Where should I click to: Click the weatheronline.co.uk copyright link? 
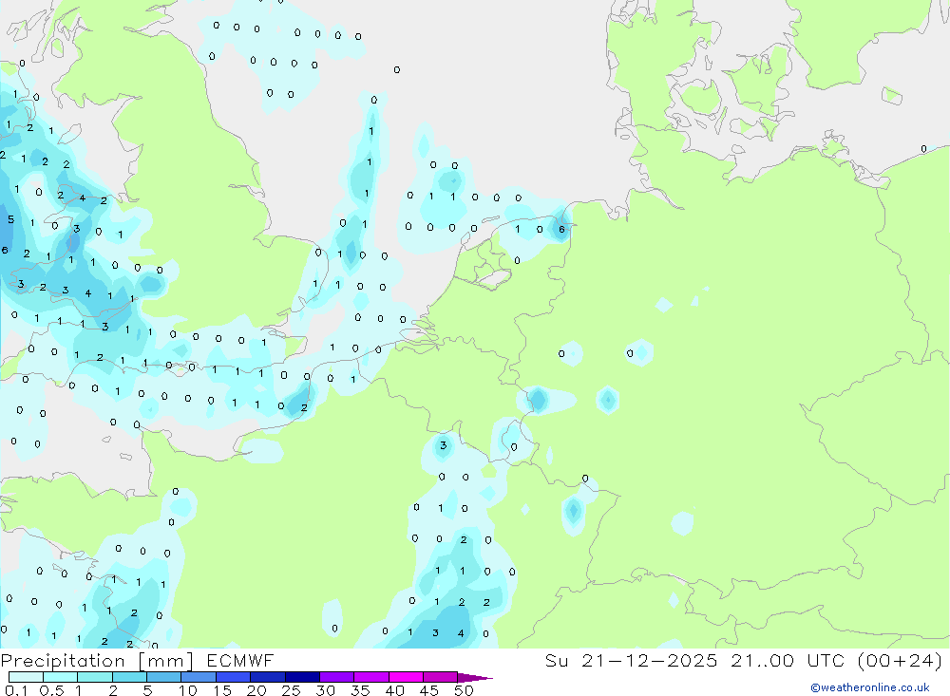pyautogui.click(x=870, y=687)
